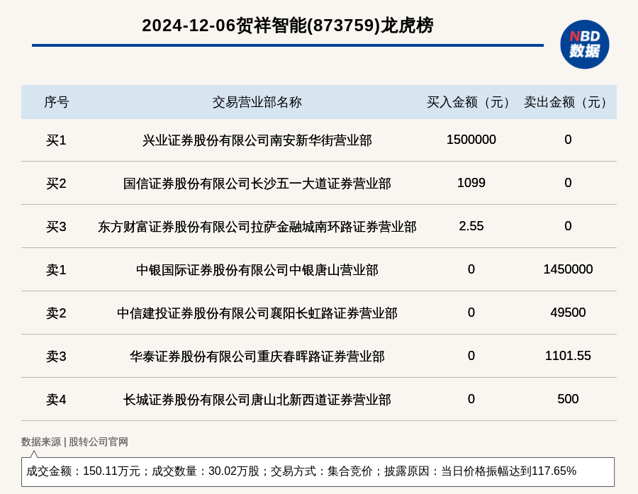Click the 交易营业部名称 column header
This screenshot has height=494, width=638.
pyautogui.click(x=257, y=102)
